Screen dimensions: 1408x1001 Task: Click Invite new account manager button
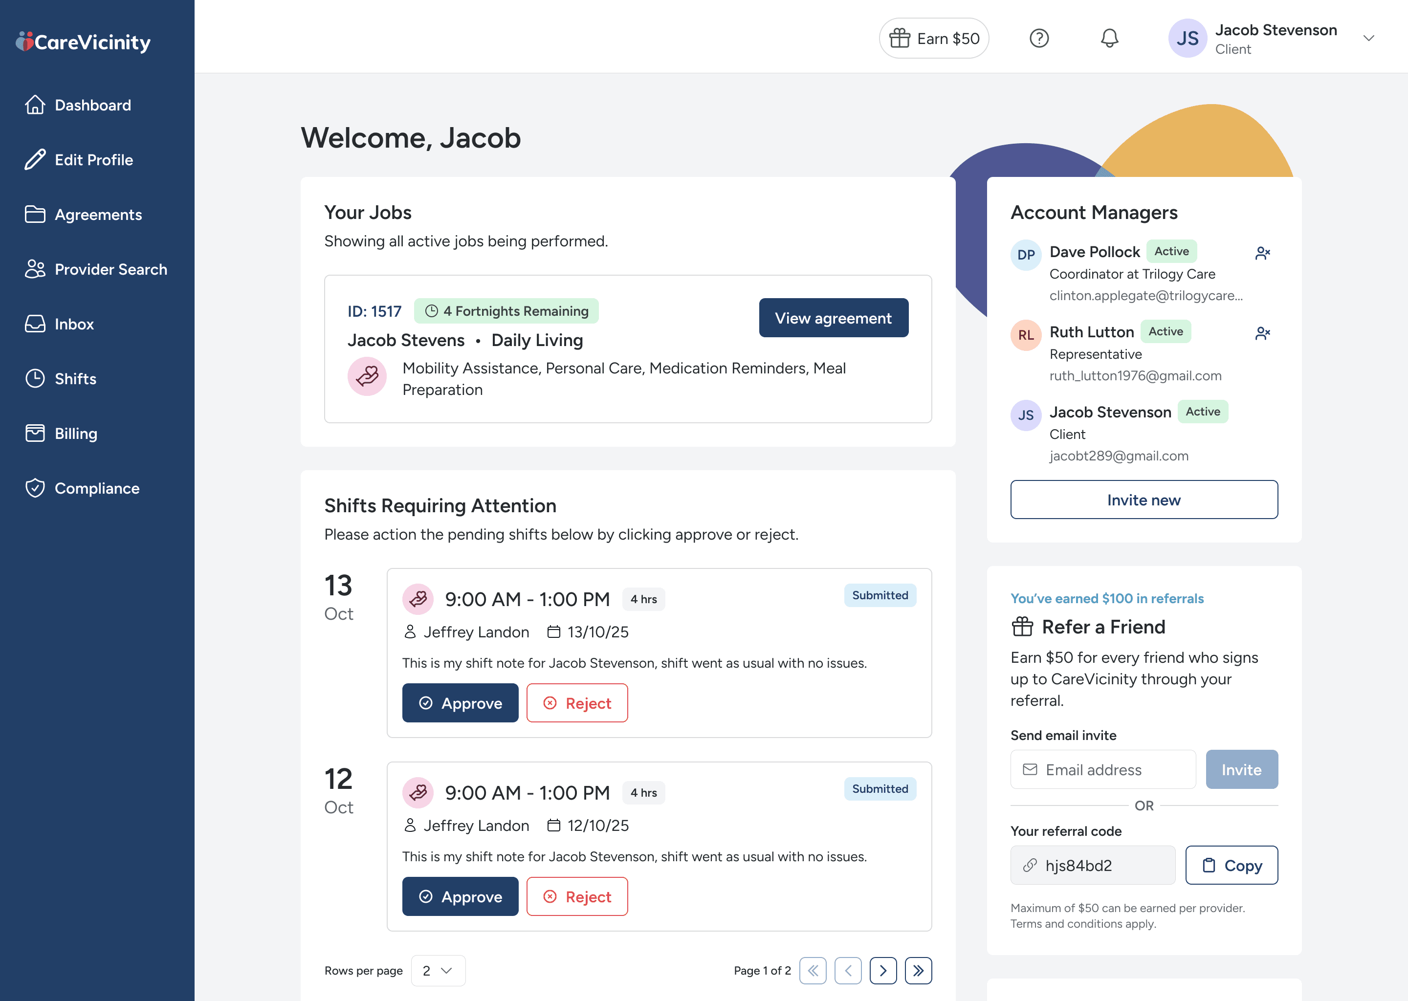click(x=1144, y=500)
